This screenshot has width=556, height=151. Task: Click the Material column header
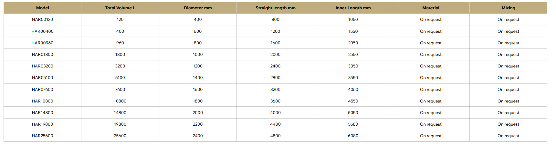click(x=431, y=8)
